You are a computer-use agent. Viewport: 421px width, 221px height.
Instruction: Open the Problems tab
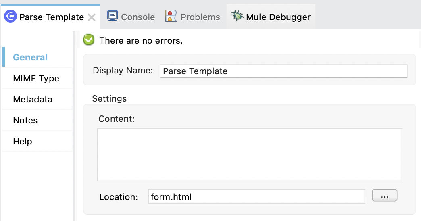[200, 17]
